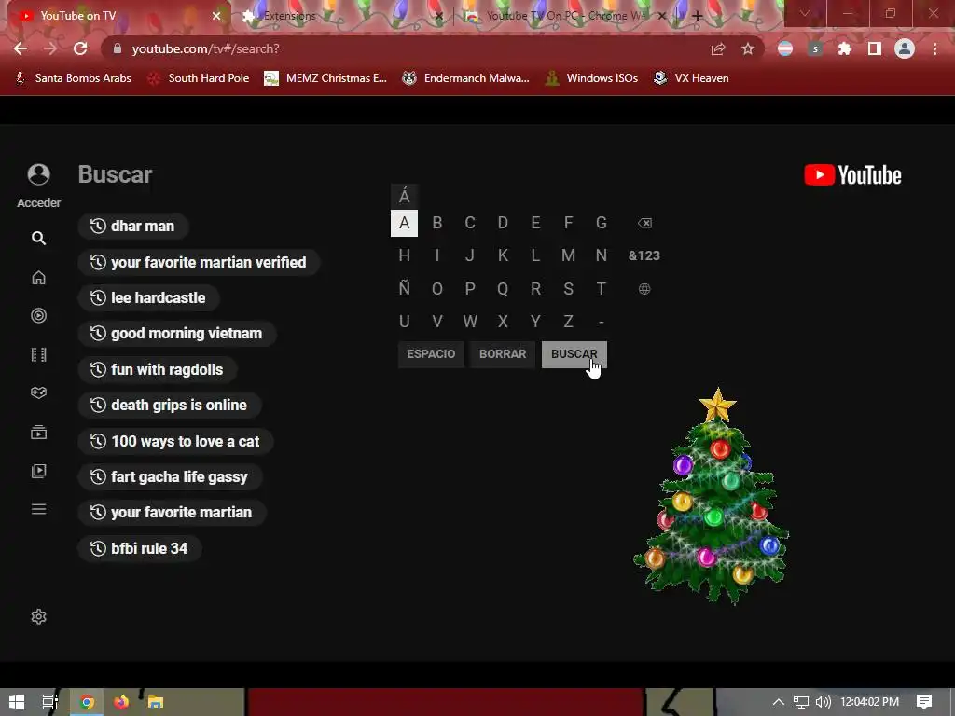Select 'dhar man' search history
Screen dimensions: 955x716
pos(132,226)
